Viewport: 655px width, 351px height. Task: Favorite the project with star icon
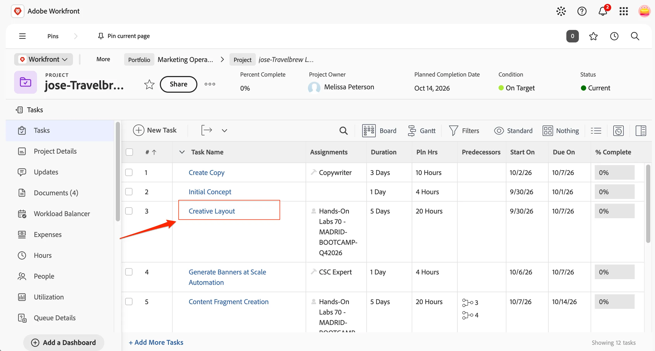(149, 84)
